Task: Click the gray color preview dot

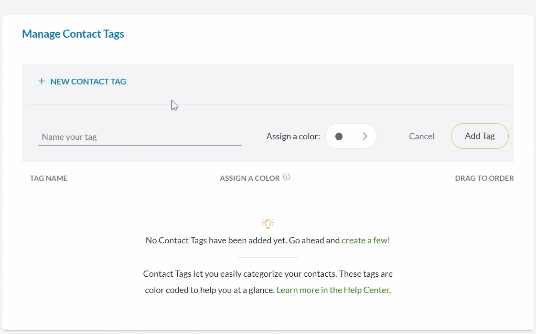Action: 339,136
